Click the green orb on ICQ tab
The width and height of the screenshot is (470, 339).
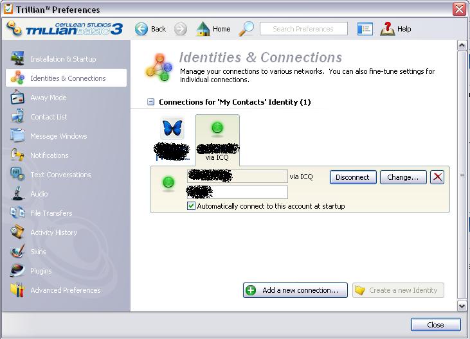[217, 128]
